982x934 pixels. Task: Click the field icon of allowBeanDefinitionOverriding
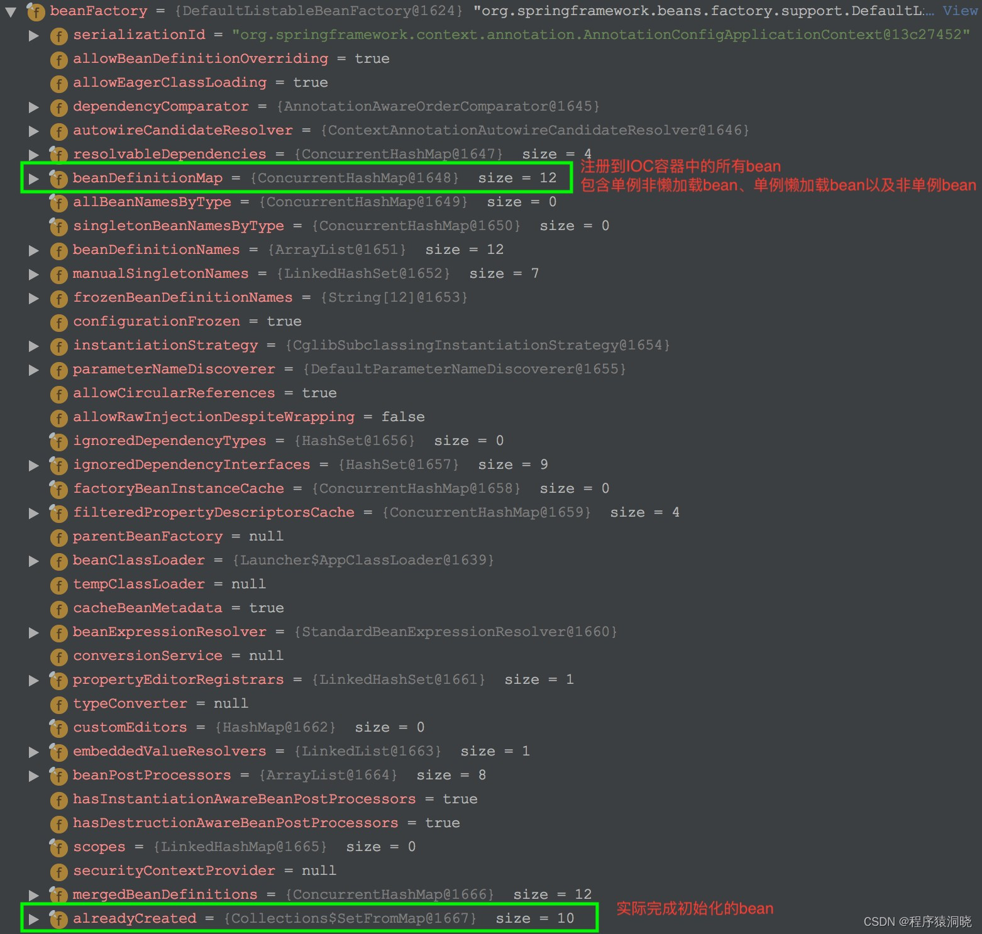(x=58, y=60)
